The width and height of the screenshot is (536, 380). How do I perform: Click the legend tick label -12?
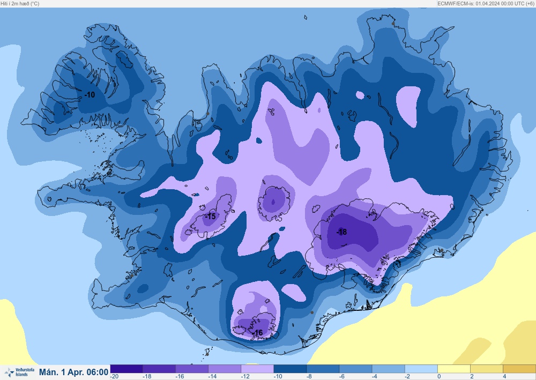245,377
